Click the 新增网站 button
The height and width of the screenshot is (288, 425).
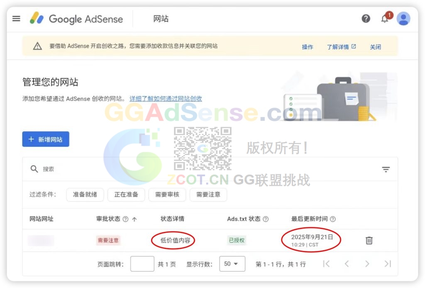click(46, 139)
